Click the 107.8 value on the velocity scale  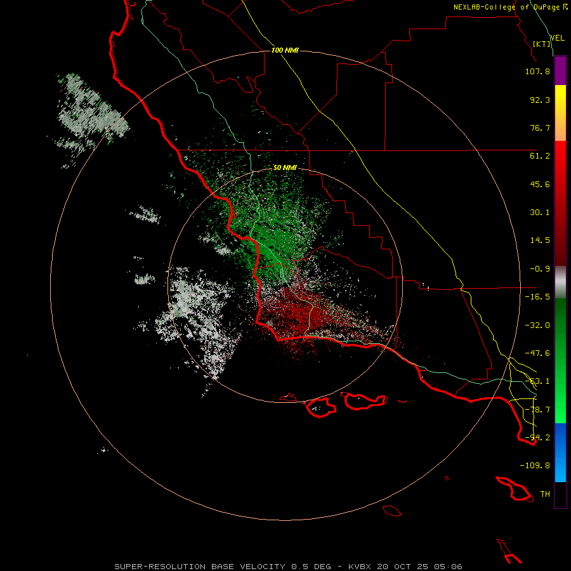(x=537, y=71)
